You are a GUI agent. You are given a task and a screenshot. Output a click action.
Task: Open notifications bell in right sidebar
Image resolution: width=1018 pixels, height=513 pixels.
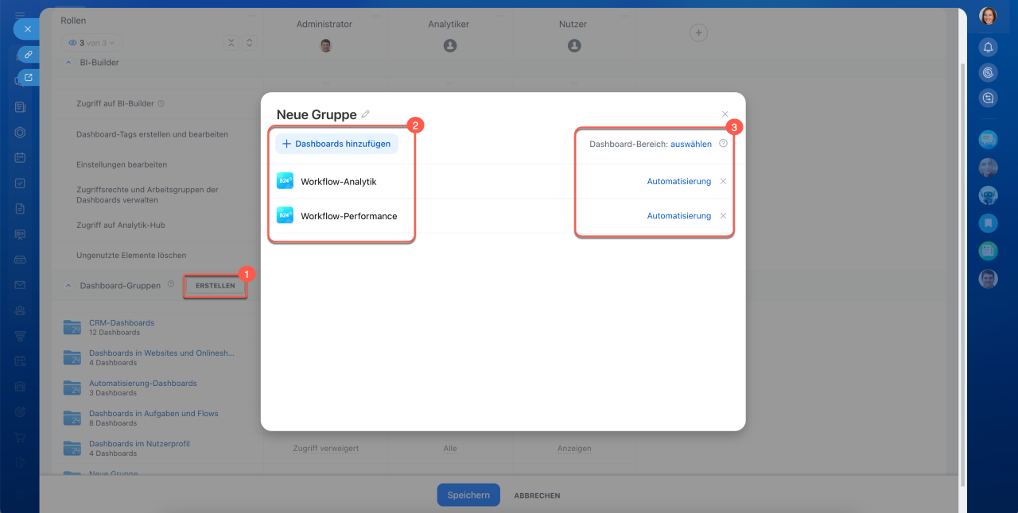(988, 47)
